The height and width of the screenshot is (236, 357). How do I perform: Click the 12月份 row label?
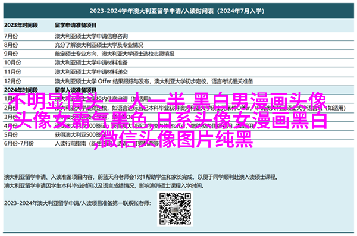pyautogui.click(x=12, y=81)
